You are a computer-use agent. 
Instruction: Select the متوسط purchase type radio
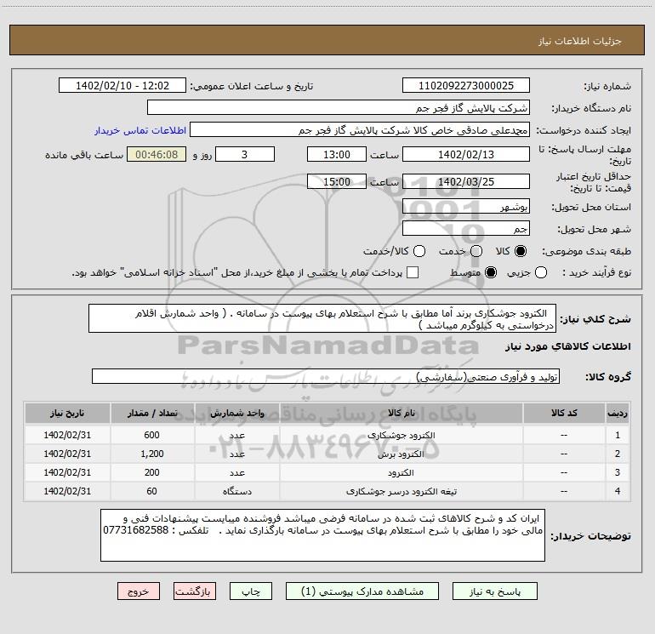[491, 272]
